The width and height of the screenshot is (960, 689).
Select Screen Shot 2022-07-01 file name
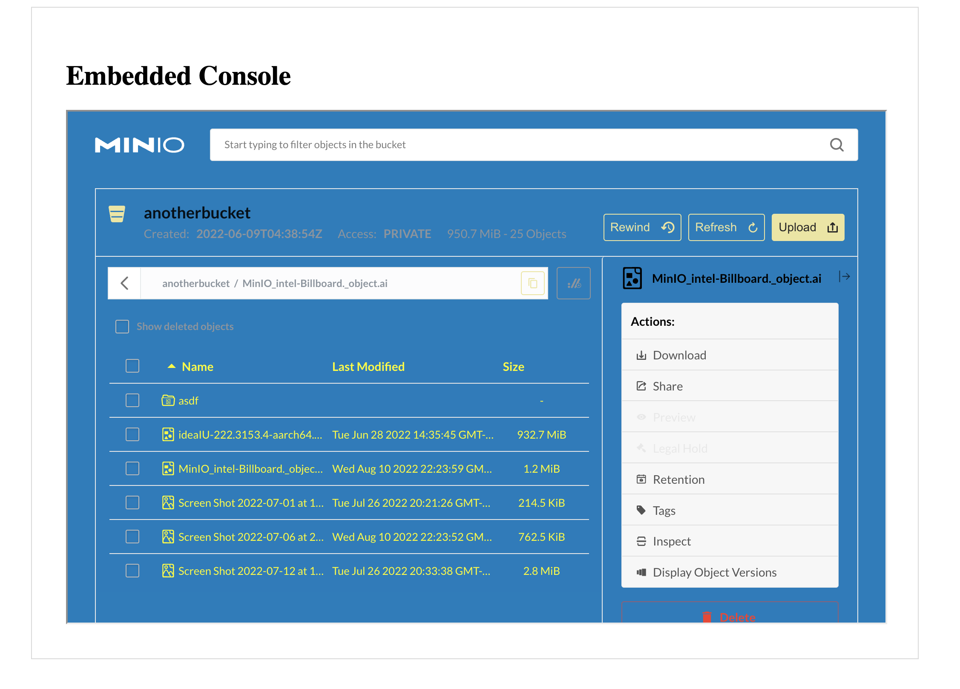coord(251,503)
